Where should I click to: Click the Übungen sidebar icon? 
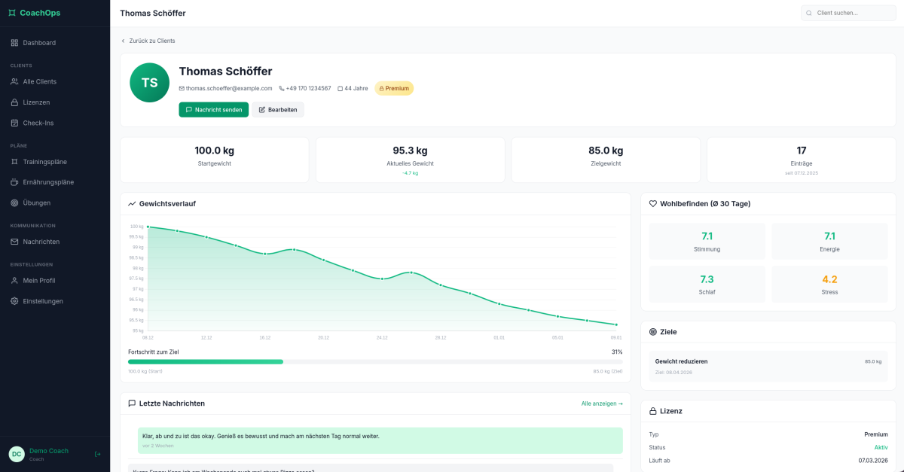point(15,203)
